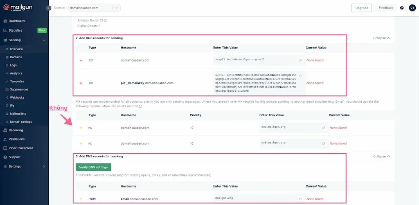Click the IPs location icon

(x=7, y=106)
